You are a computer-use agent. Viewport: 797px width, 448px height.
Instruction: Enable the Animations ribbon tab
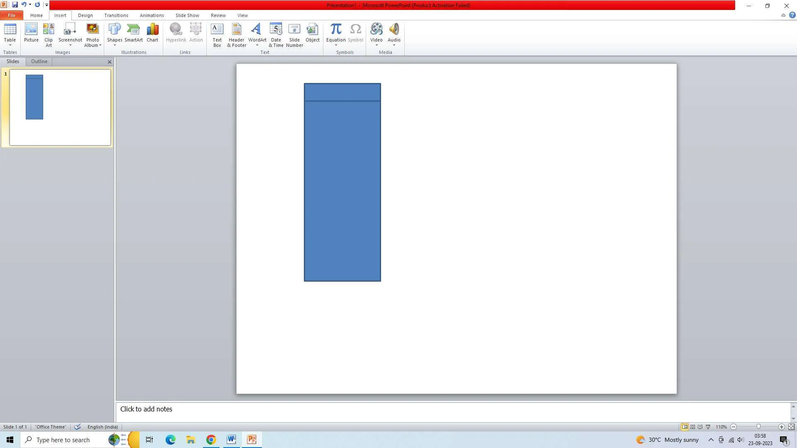point(152,15)
